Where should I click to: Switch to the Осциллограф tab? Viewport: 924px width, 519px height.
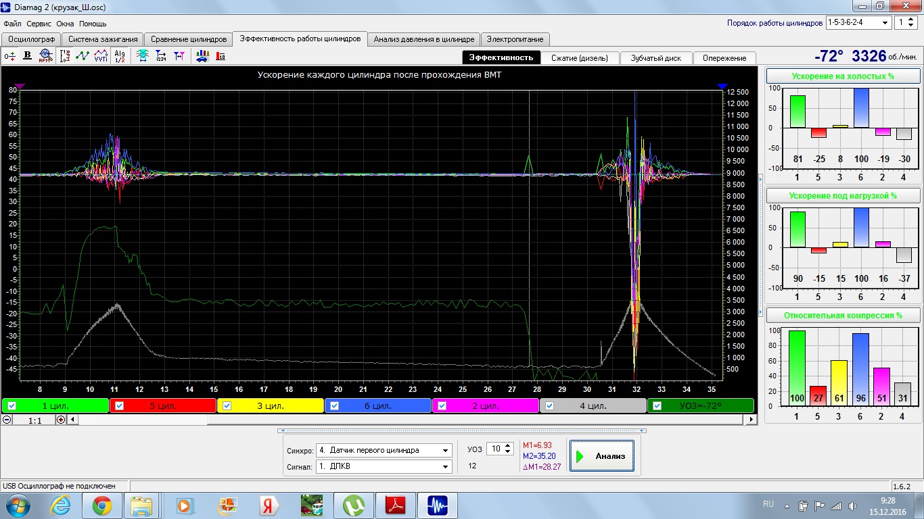pyautogui.click(x=31, y=39)
